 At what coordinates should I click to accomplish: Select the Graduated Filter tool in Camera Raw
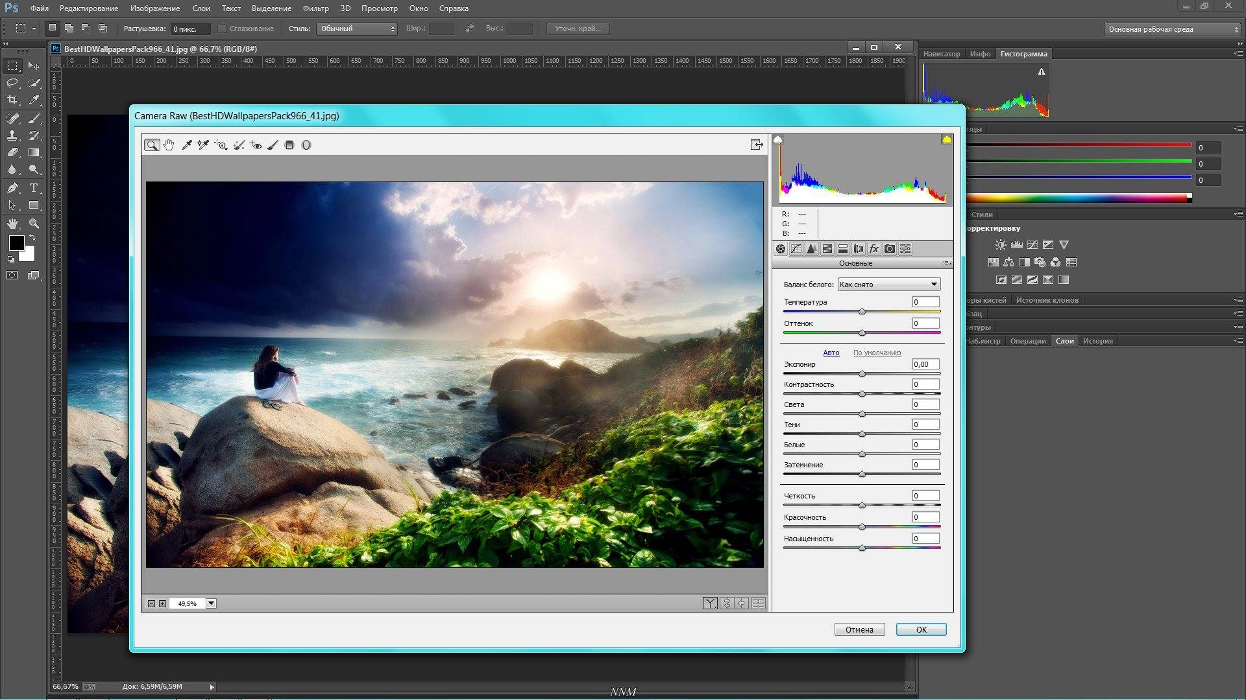289,145
